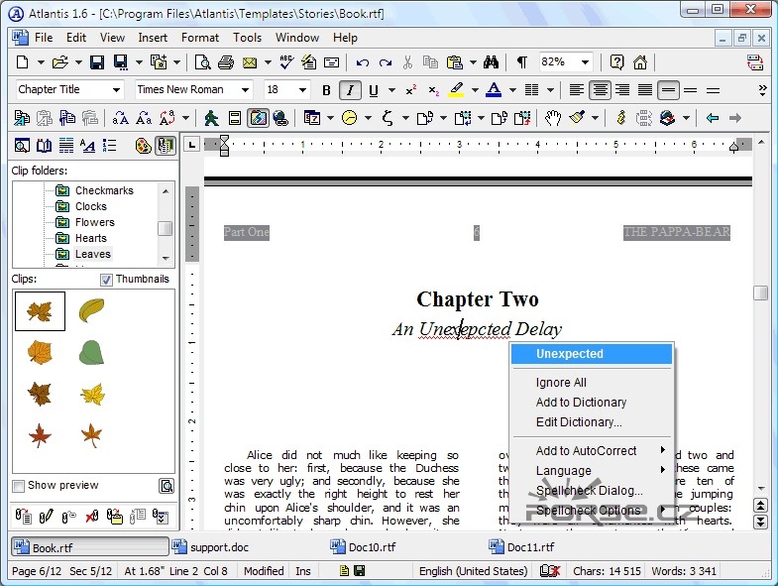The width and height of the screenshot is (778, 586).
Task: Click the superscript x² icon
Action: pyautogui.click(x=411, y=90)
